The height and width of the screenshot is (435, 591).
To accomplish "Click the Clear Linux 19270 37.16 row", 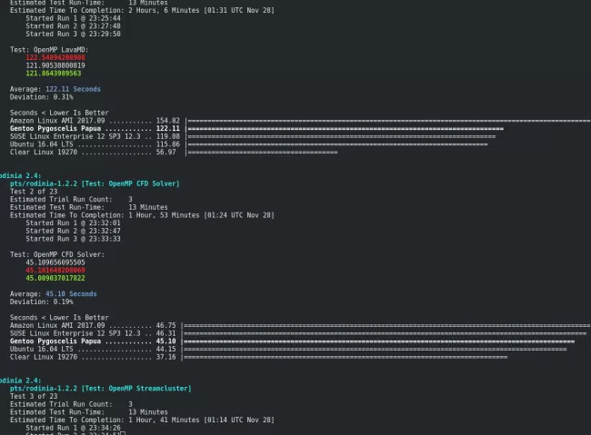I will (x=258, y=358).
